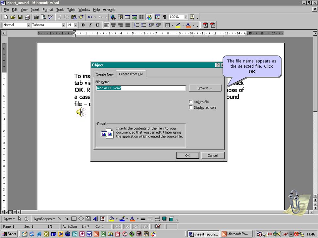
Task: Click the Bullets list icon
Action: click(144, 25)
